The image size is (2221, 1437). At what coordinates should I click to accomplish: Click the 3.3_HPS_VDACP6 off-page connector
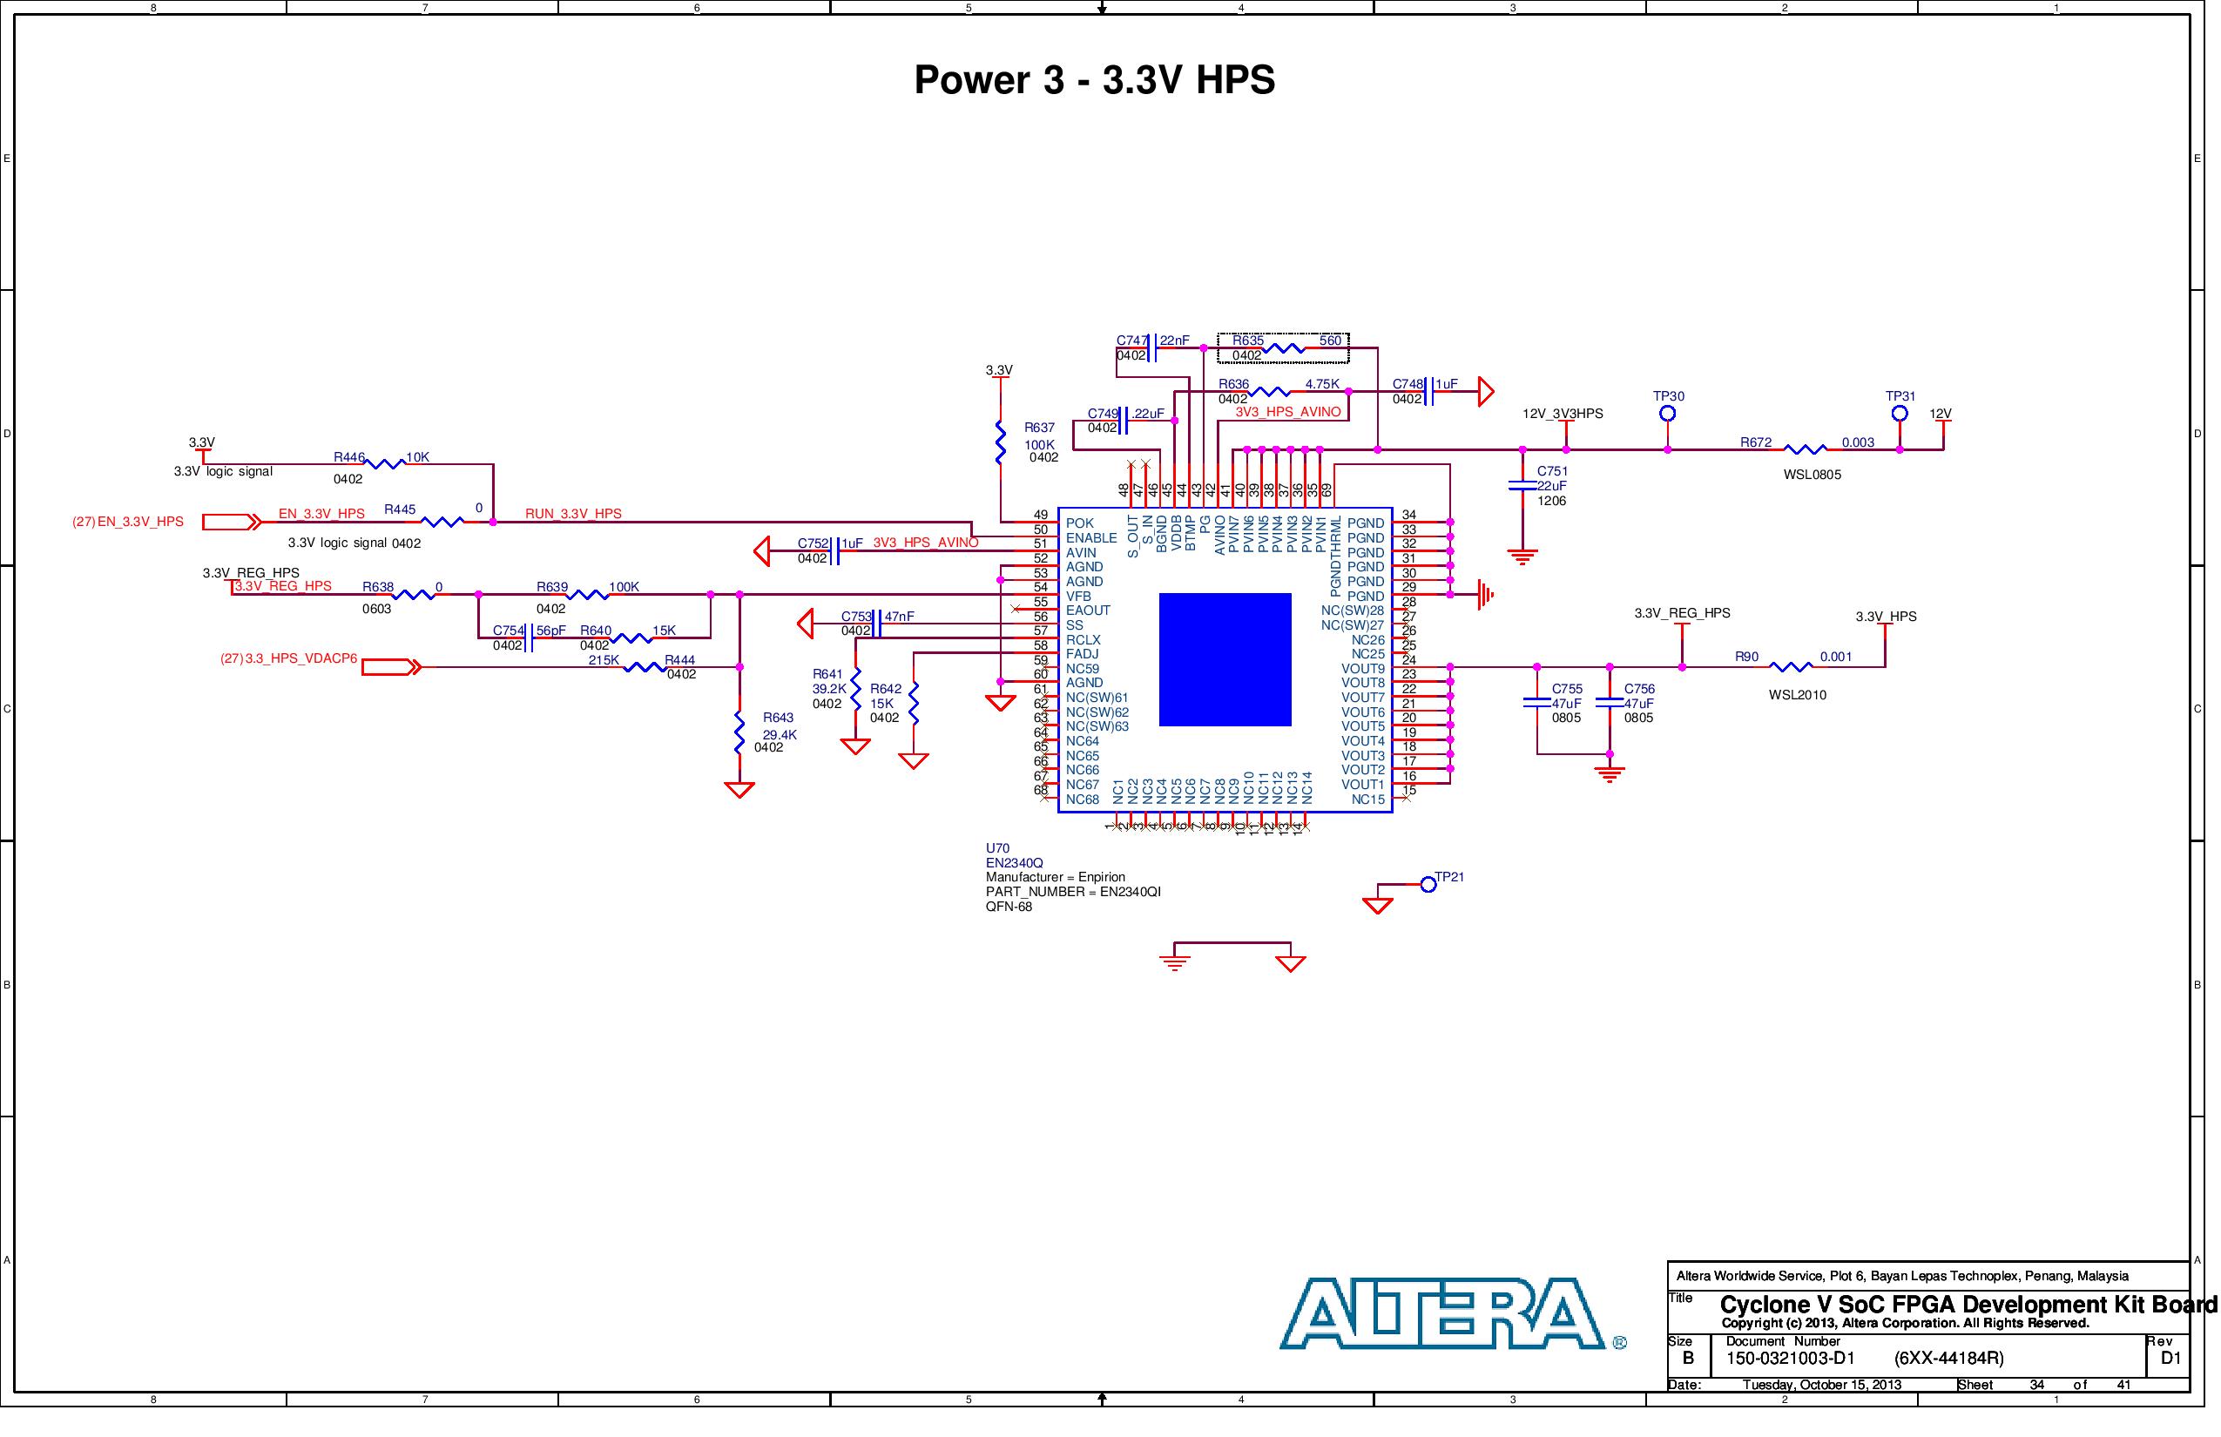tap(391, 668)
